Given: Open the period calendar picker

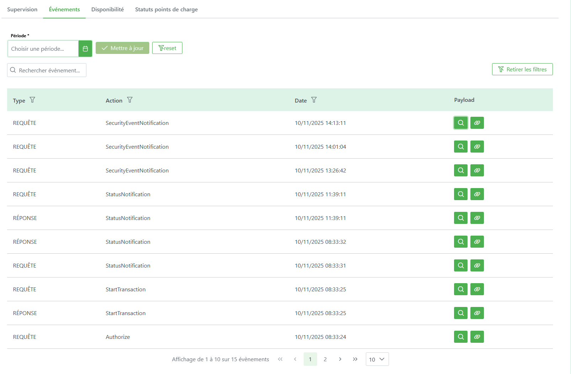Looking at the screenshot, I should (x=85, y=49).
